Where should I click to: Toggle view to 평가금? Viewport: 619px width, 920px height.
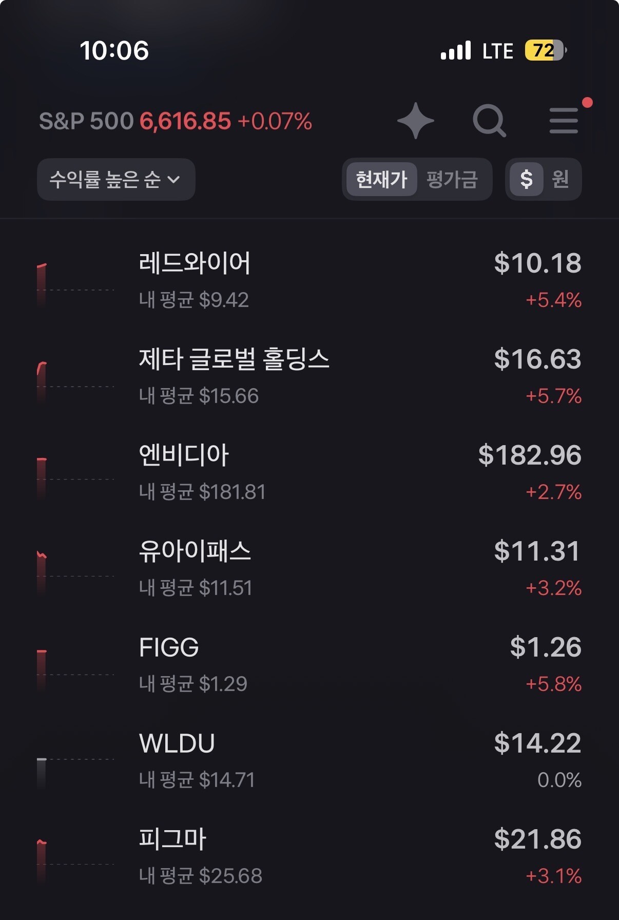(452, 179)
